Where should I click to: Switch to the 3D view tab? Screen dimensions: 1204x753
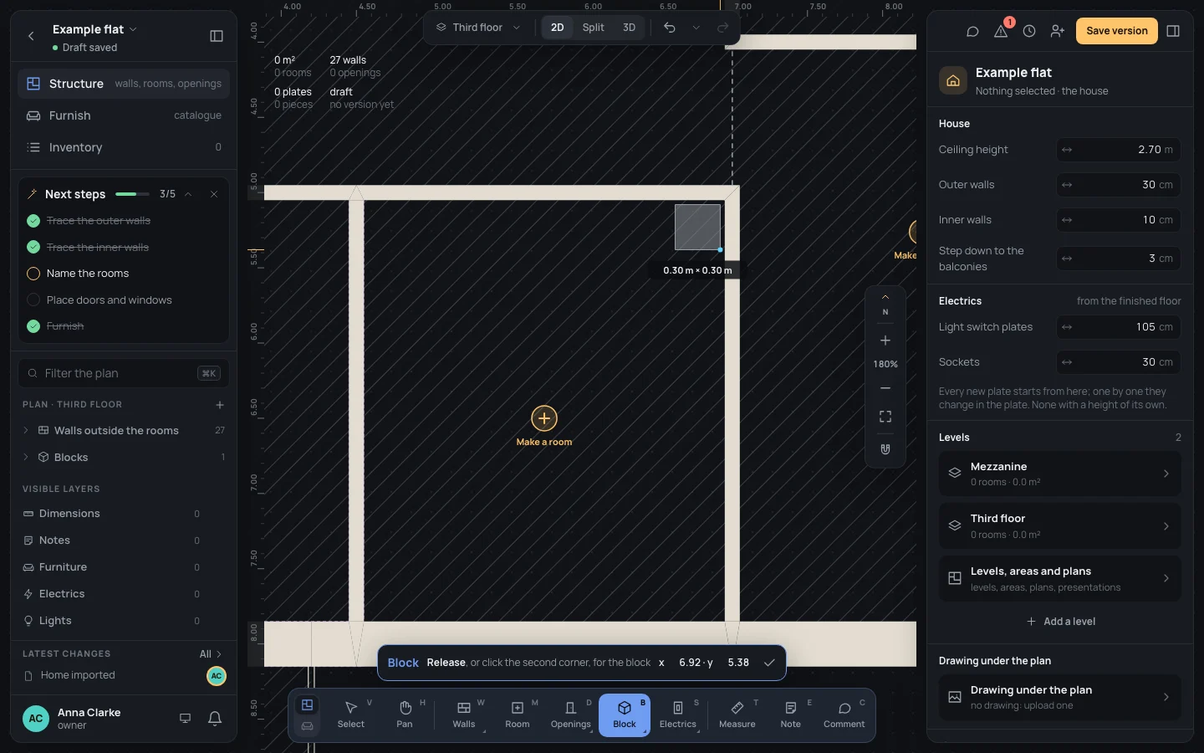point(629,28)
